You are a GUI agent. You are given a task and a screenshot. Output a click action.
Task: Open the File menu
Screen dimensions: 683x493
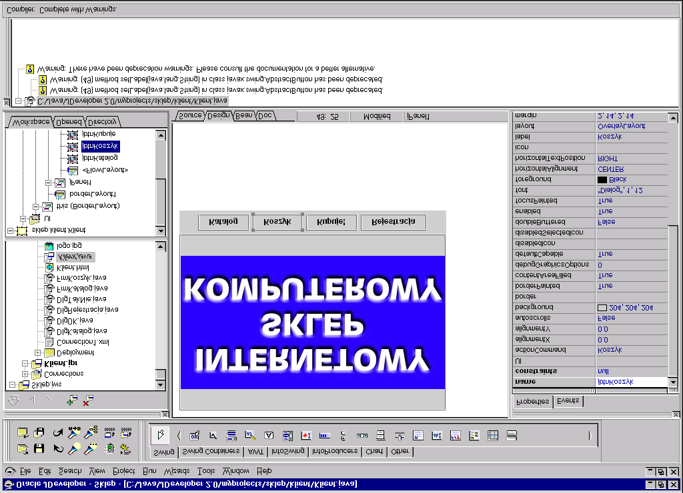click(25, 471)
